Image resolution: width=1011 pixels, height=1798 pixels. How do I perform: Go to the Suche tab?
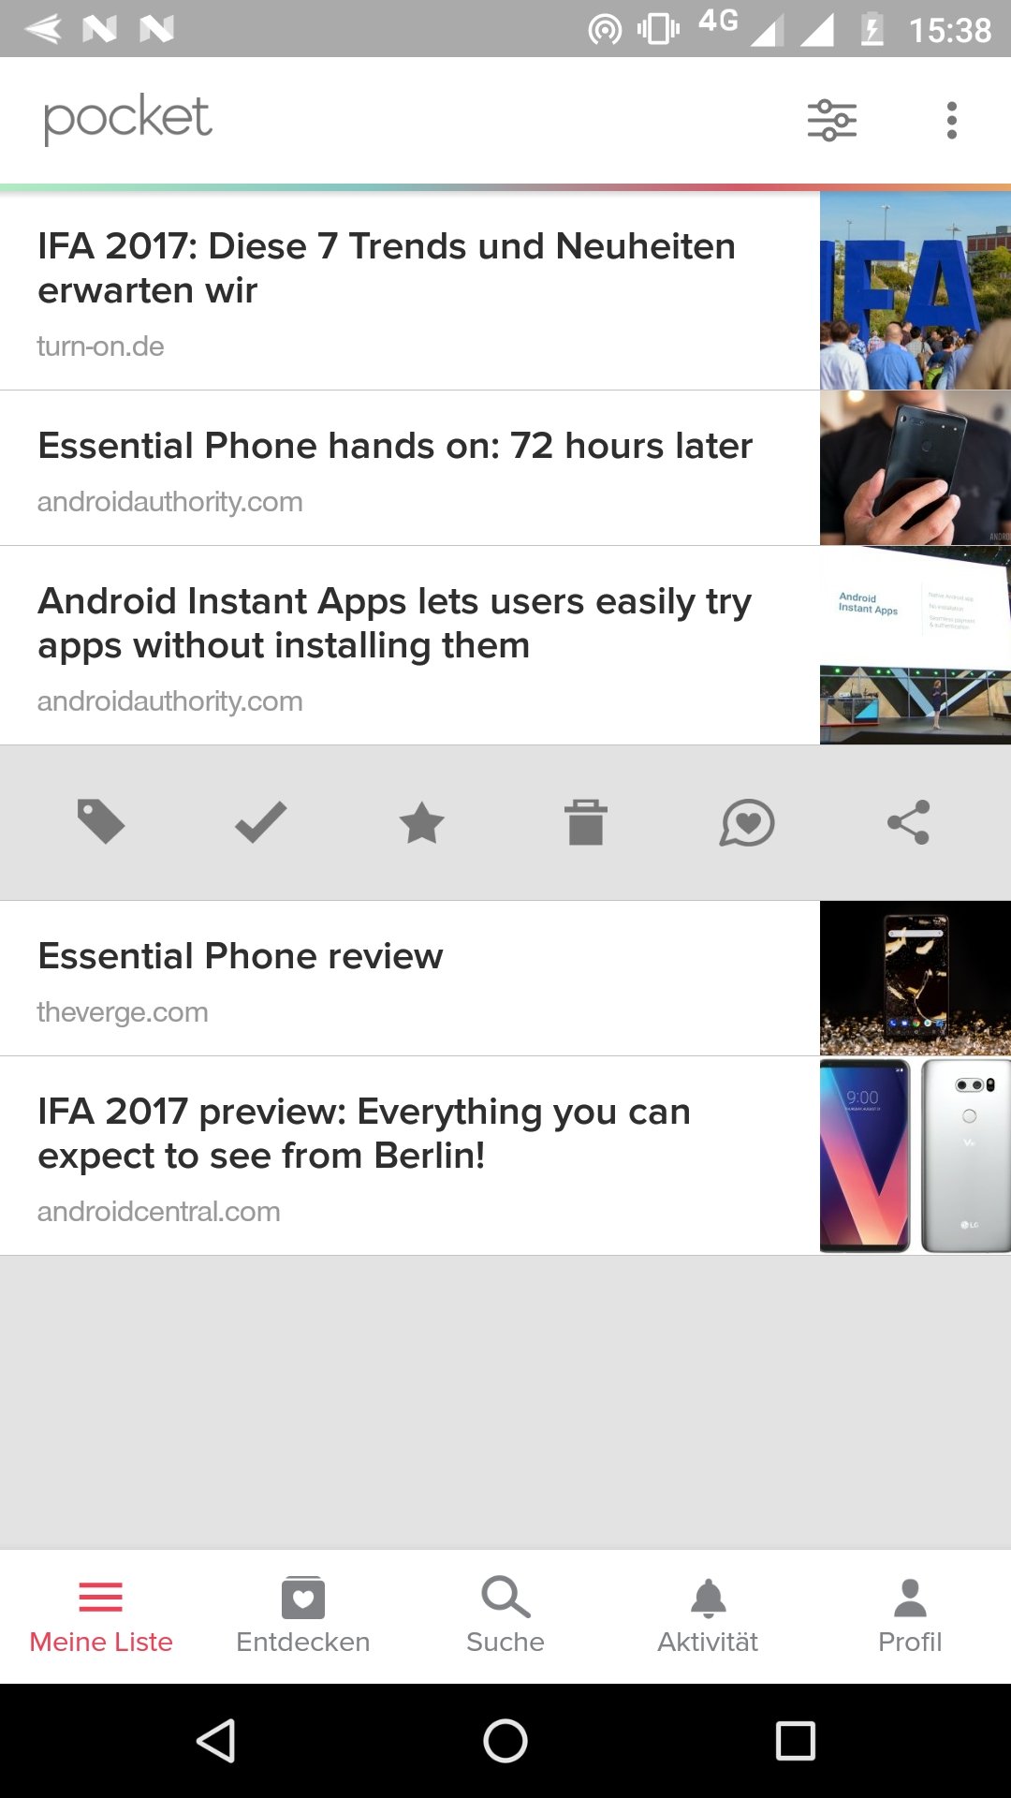point(505,1616)
